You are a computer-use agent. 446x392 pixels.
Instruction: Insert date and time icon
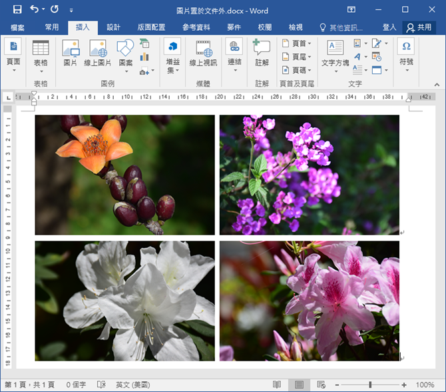[x=377, y=57]
